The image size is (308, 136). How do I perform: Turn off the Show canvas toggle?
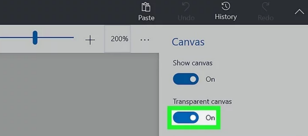(186, 79)
